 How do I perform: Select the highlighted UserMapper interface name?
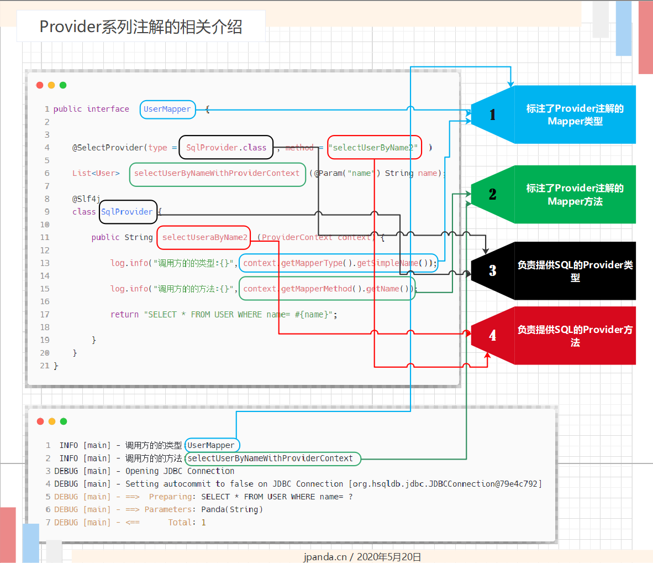click(x=167, y=110)
